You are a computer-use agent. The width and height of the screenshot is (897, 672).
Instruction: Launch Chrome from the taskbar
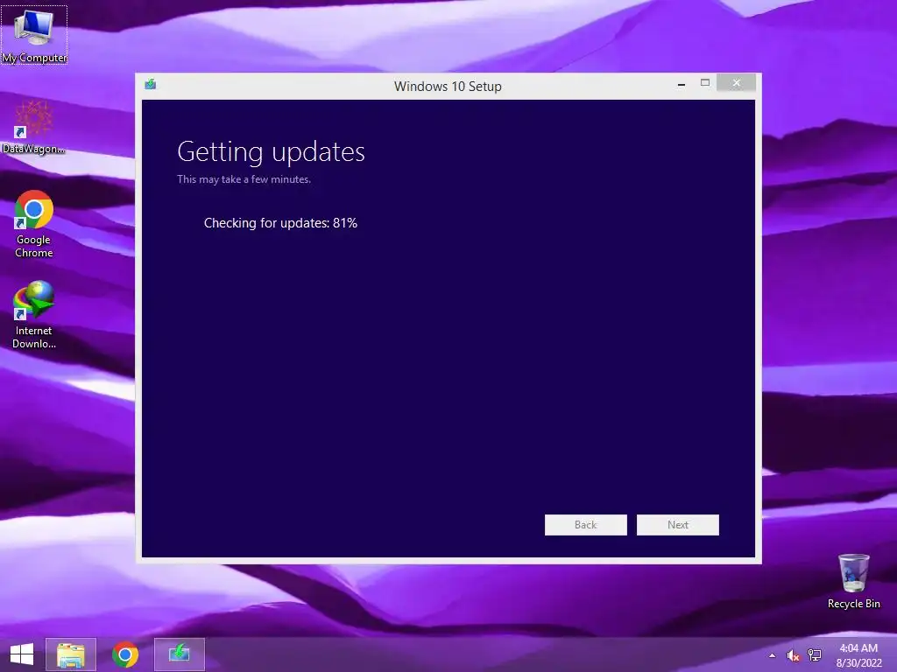point(125,654)
